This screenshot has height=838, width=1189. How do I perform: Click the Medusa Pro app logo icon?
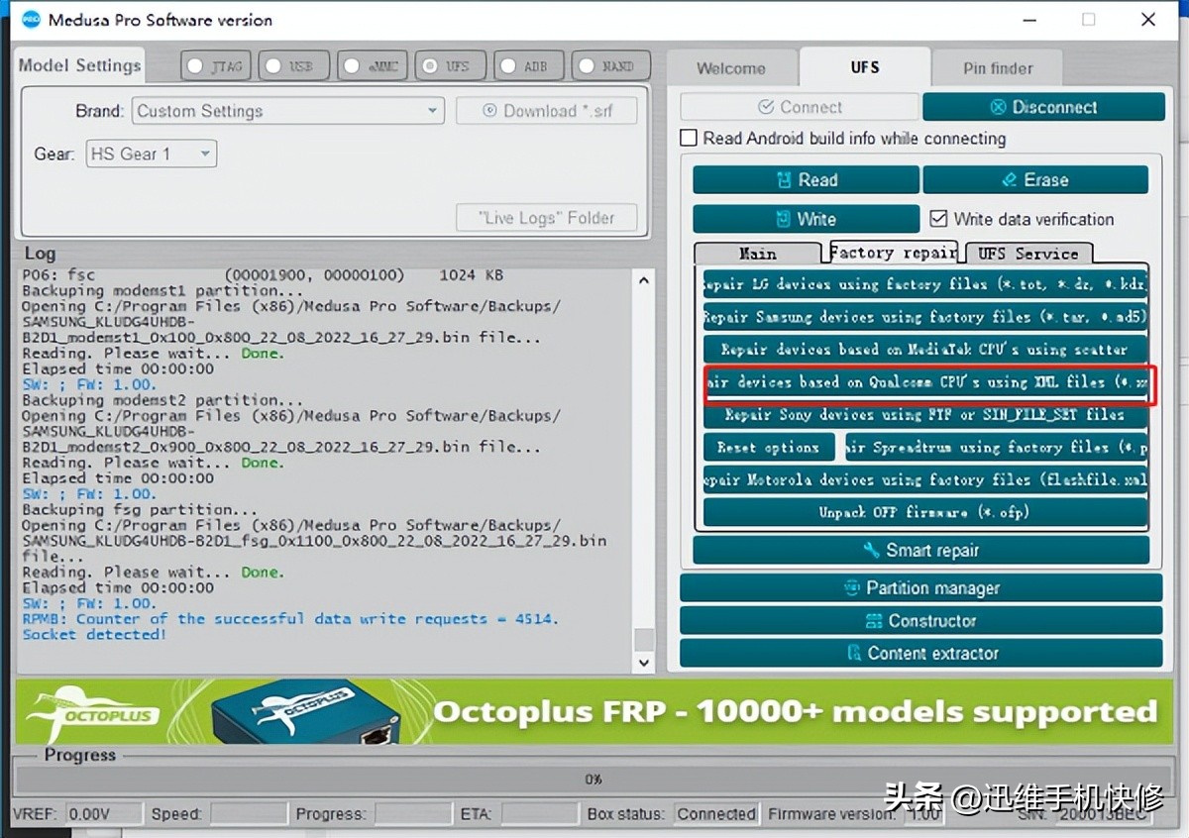pos(31,20)
